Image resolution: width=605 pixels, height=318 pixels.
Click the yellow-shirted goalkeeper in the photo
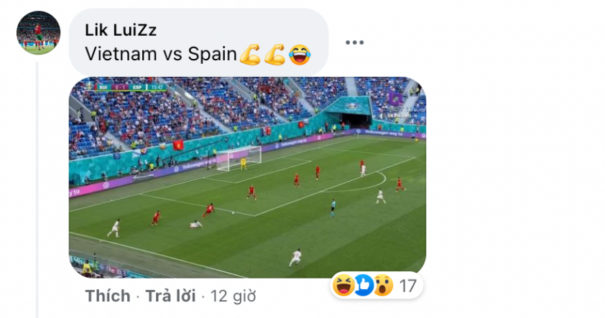(244, 164)
